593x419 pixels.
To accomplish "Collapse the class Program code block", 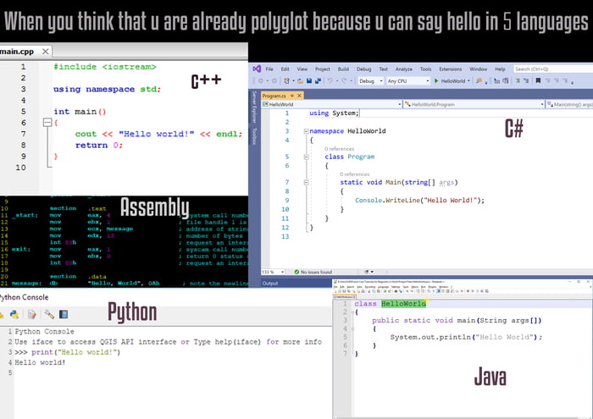I will (x=320, y=157).
